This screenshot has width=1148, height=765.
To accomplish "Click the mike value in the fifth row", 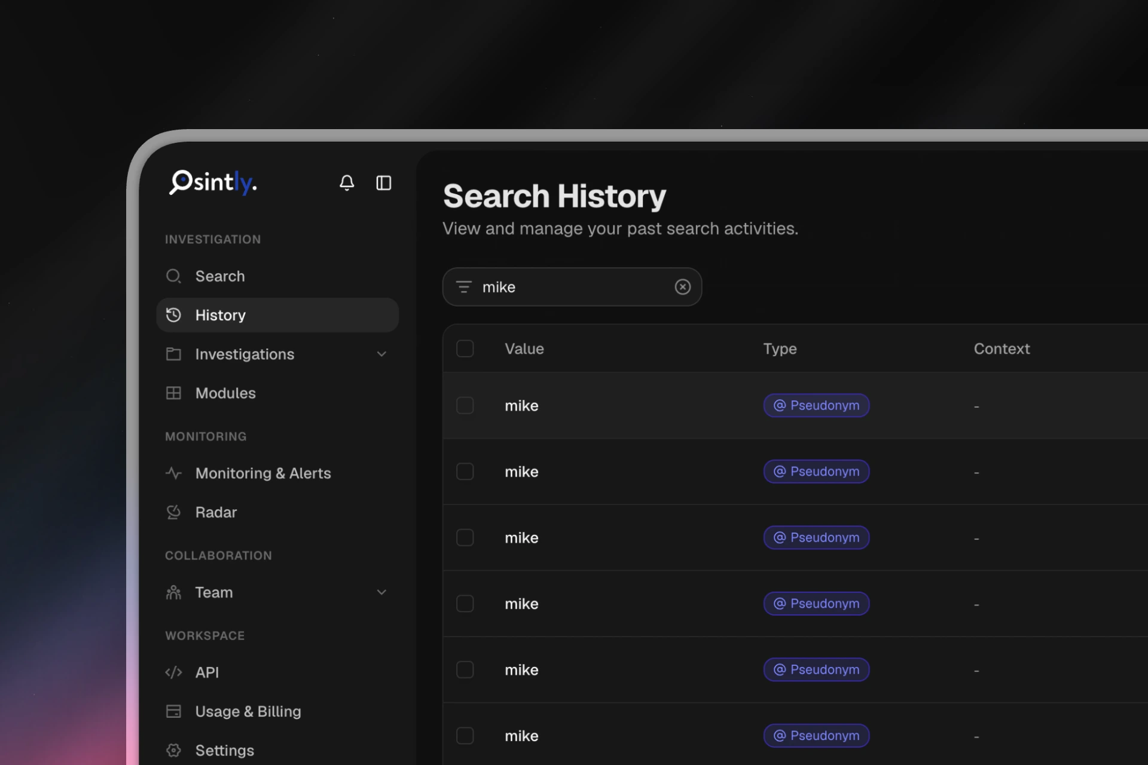I will [521, 670].
